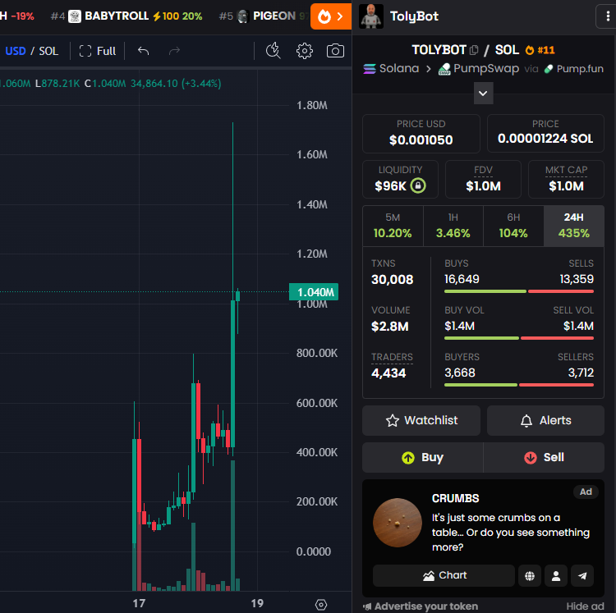This screenshot has height=613, width=616.
Task: Click the quick search lightning icon
Action: 273,51
